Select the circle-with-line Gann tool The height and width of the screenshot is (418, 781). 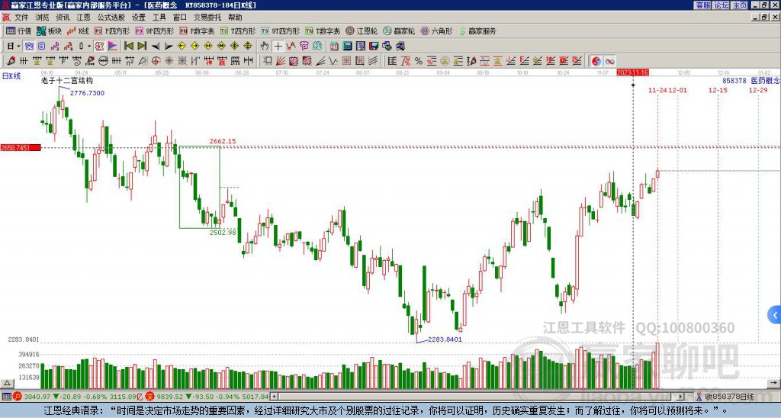[x=103, y=61]
